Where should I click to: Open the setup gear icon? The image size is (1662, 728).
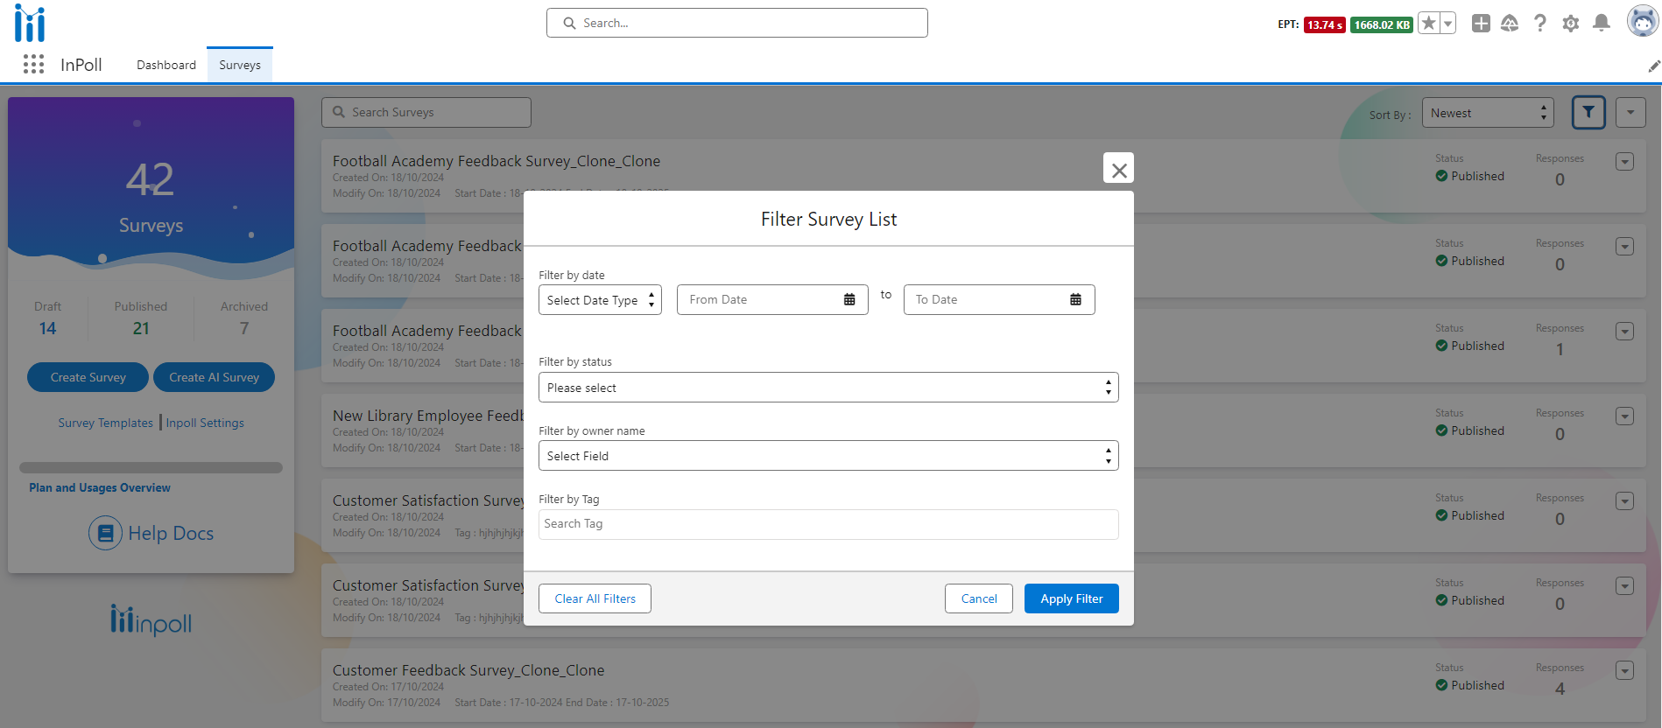click(1571, 24)
